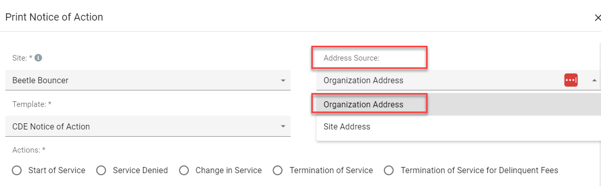Click the Beetle Bouncer site field
This screenshot has height=186, width=601.
click(x=148, y=80)
